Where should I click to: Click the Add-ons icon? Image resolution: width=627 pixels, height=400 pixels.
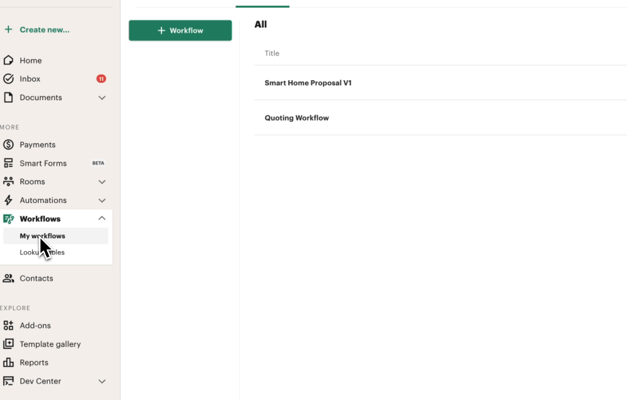tap(8, 325)
